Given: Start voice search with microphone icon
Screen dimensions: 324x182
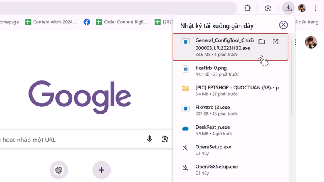Looking at the screenshot, I should coord(149,139).
